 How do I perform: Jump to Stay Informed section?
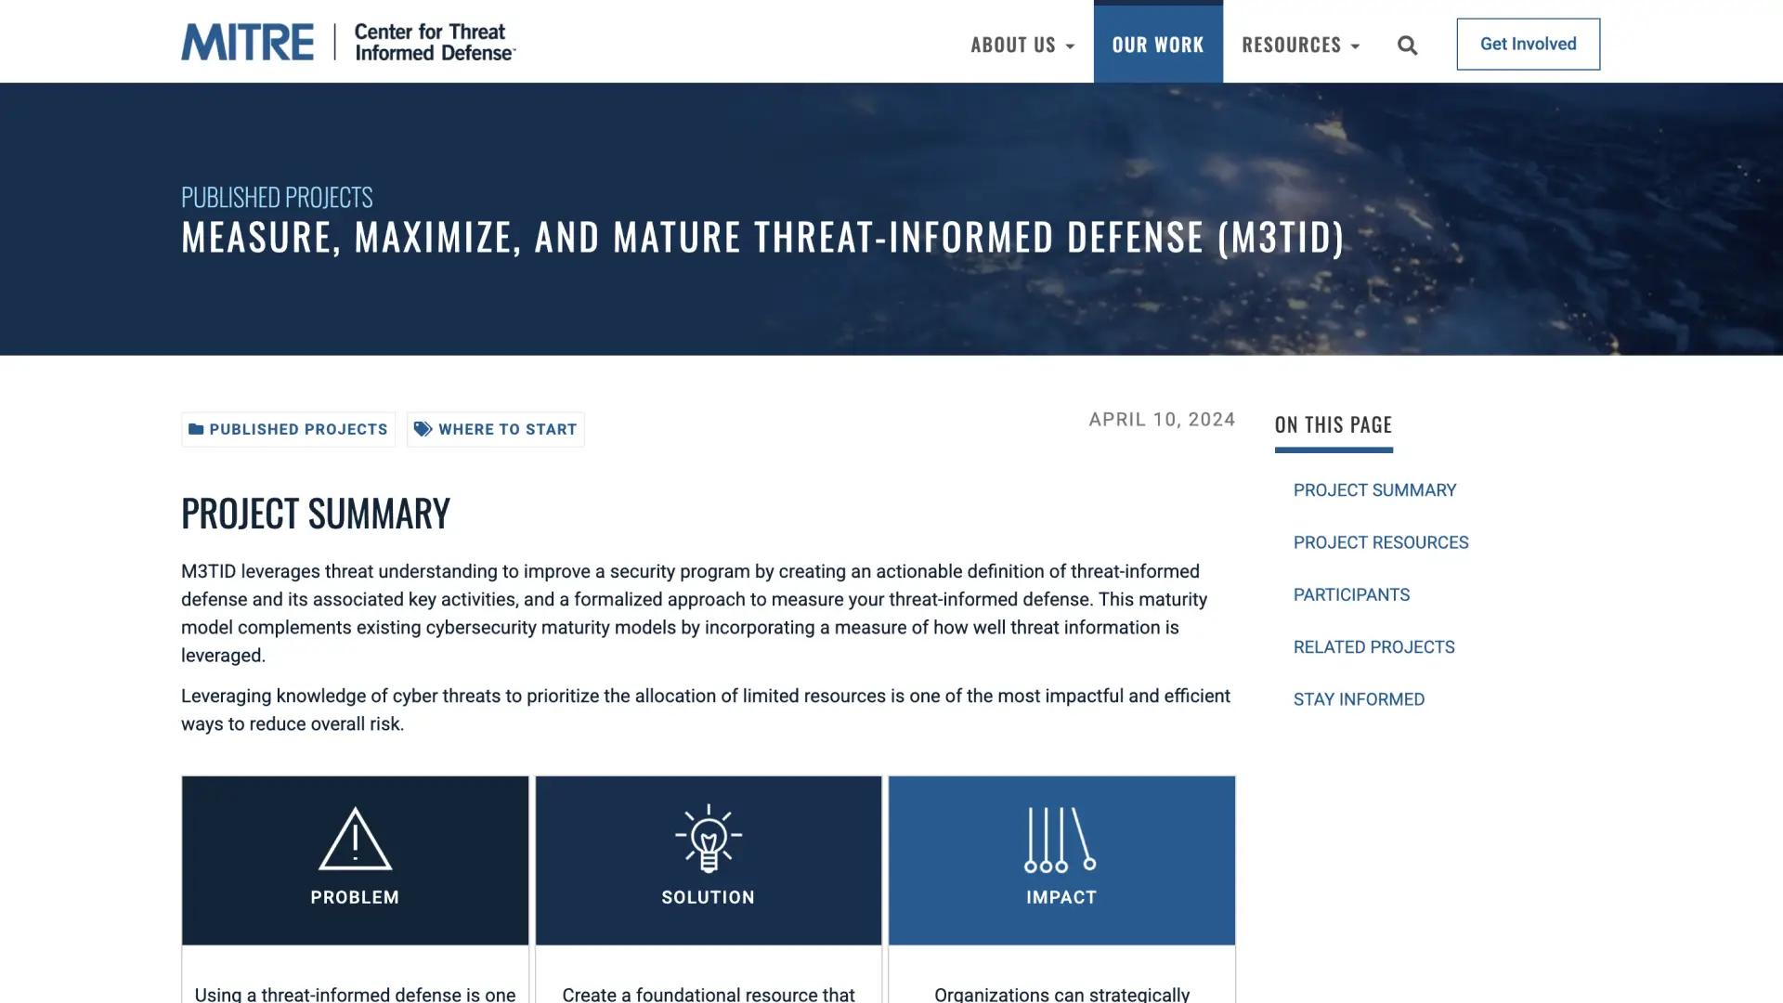pyautogui.click(x=1359, y=699)
